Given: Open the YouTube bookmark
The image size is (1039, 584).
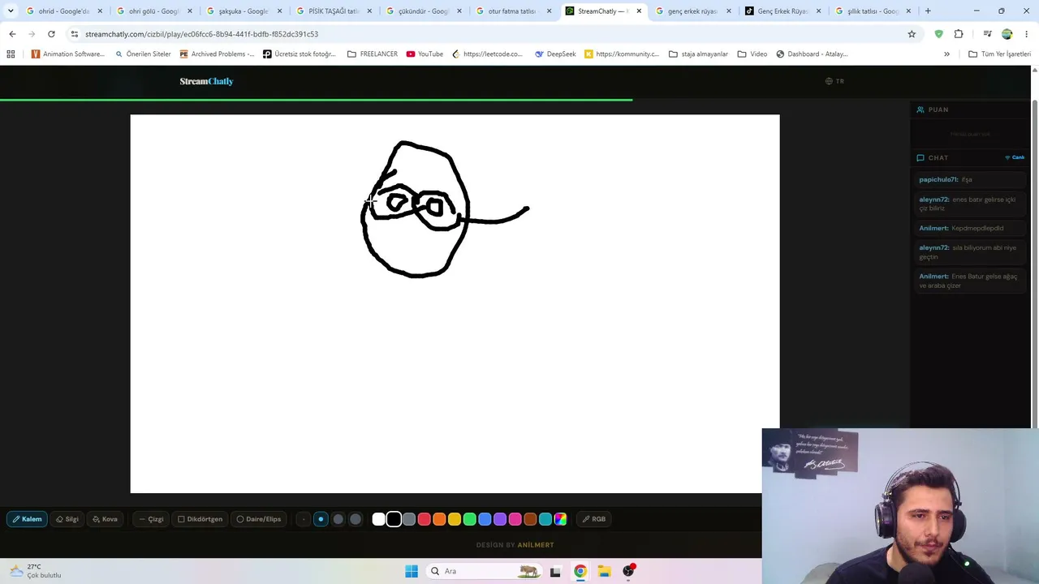Looking at the screenshot, I should (425, 54).
